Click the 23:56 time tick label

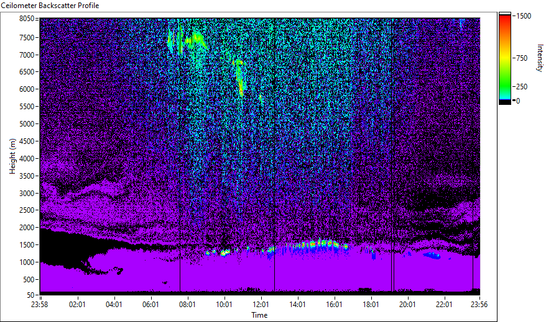pyautogui.click(x=479, y=305)
